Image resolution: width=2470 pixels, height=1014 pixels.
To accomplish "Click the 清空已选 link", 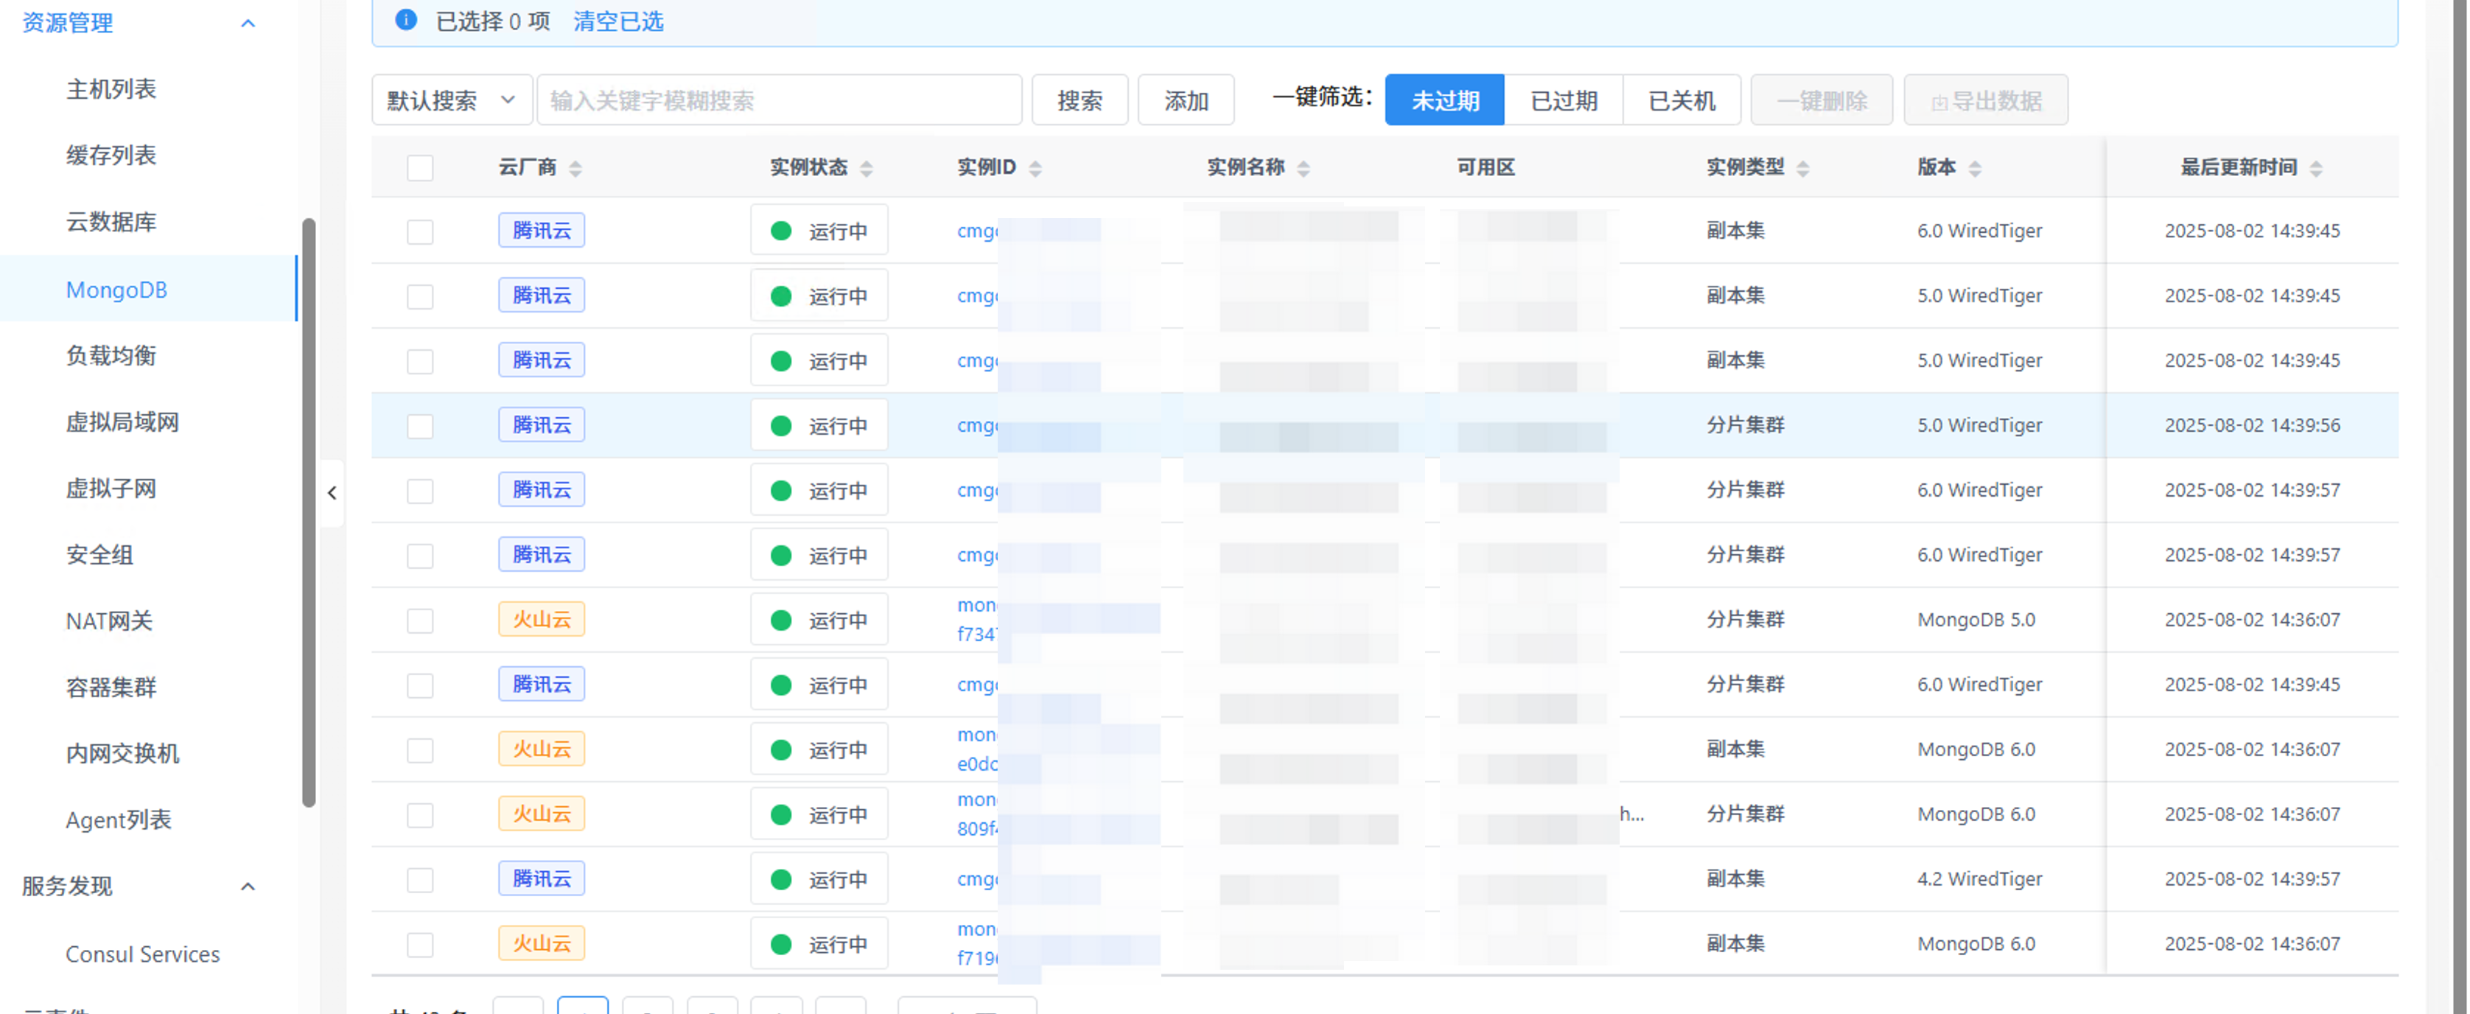I will (618, 21).
